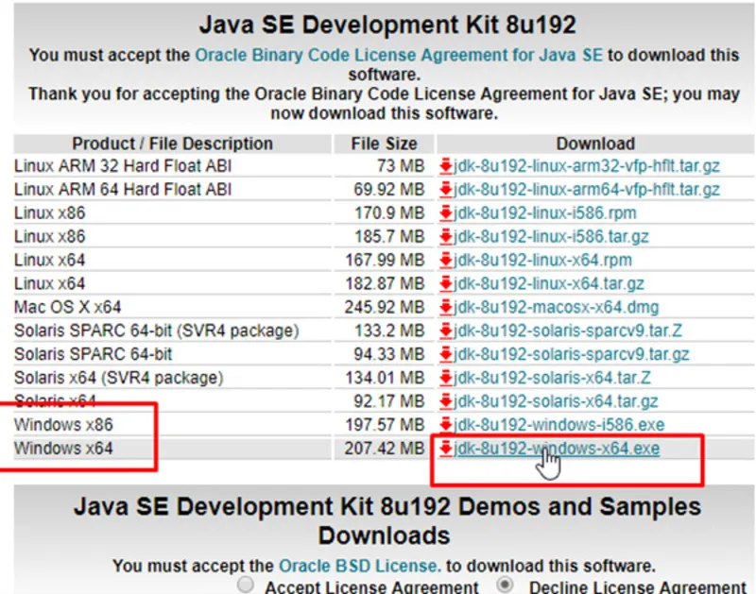Click the Mac OS X x64 row label
The width and height of the screenshot is (756, 594).
[x=67, y=307]
